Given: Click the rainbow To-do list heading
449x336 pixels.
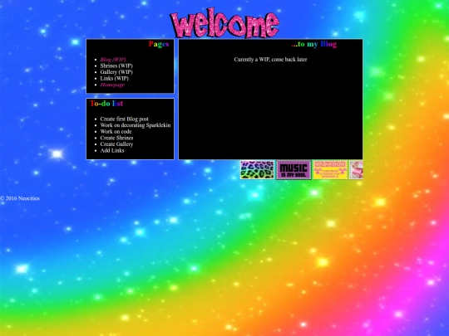Looking at the screenshot, I should click(x=106, y=104).
